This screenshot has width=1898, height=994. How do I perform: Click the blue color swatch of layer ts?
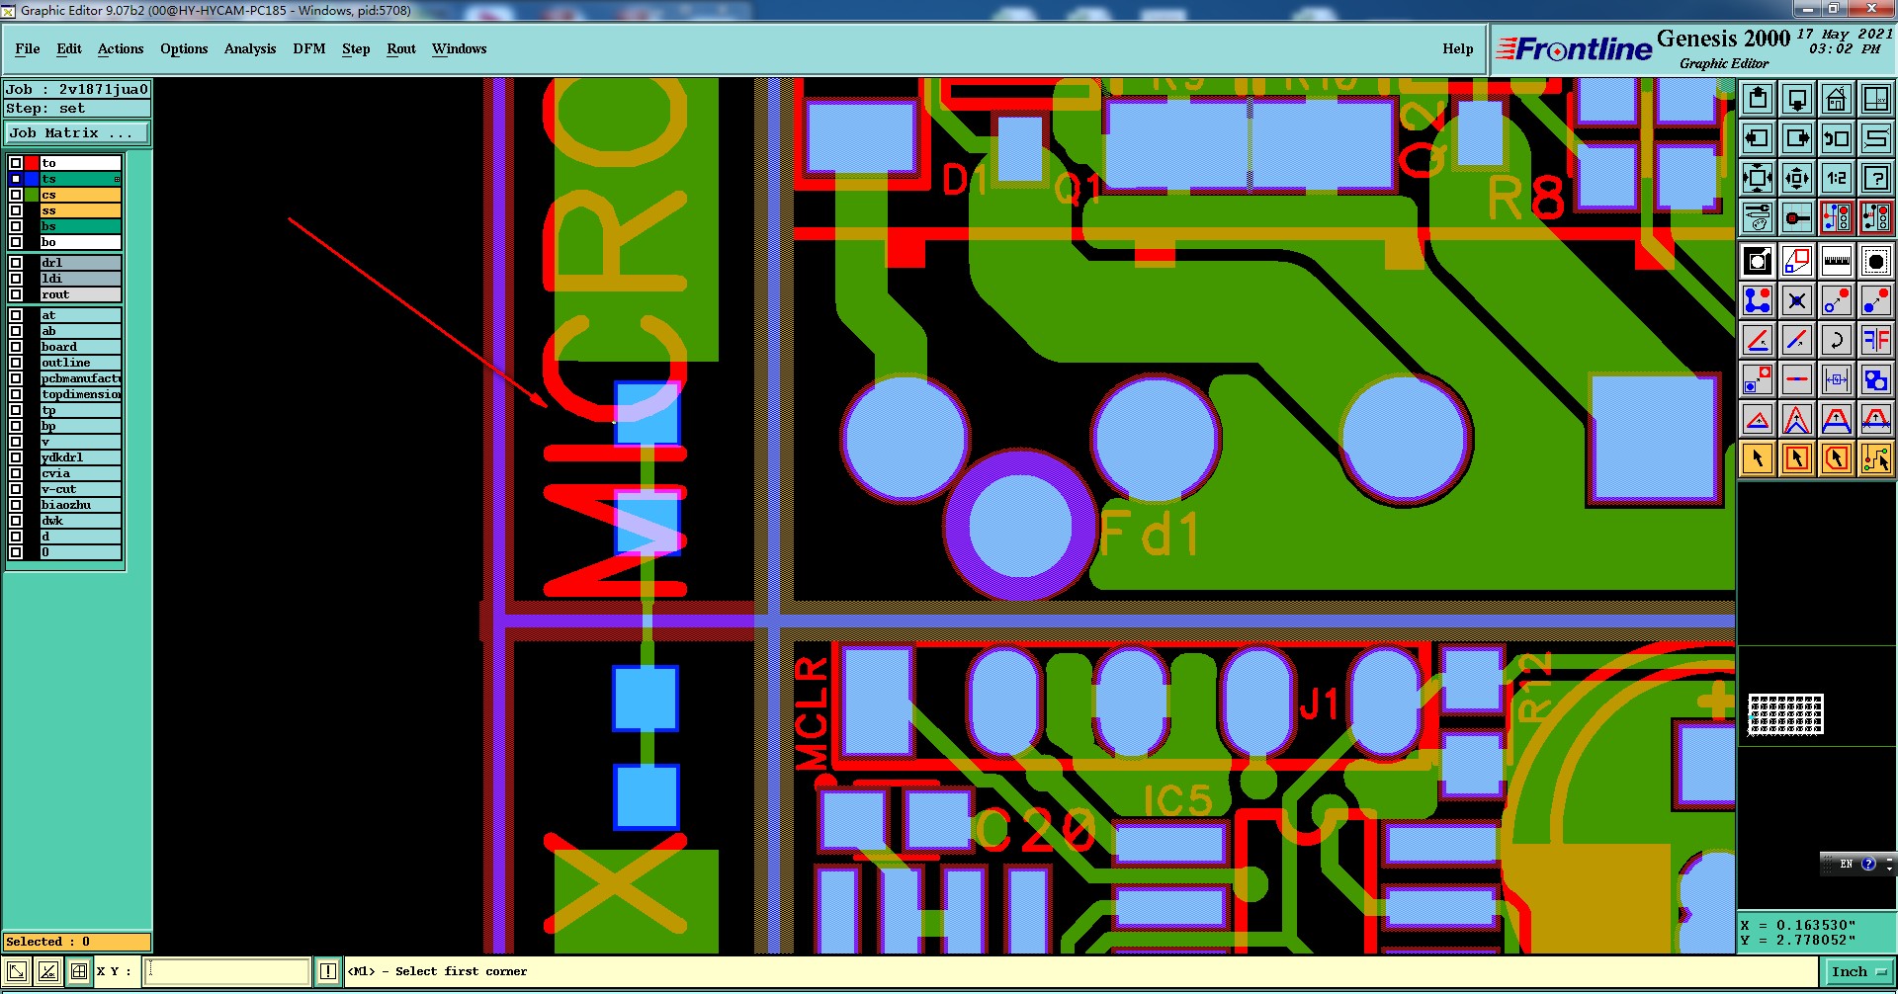coord(32,179)
